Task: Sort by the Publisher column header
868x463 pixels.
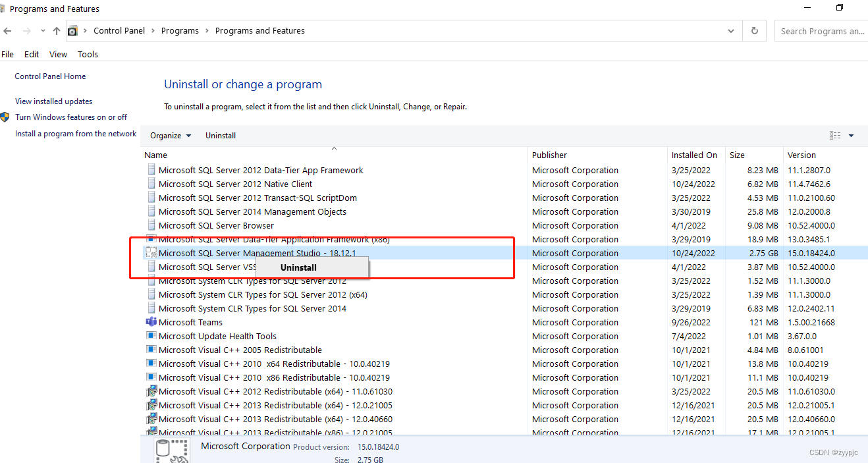Action: tap(599, 155)
